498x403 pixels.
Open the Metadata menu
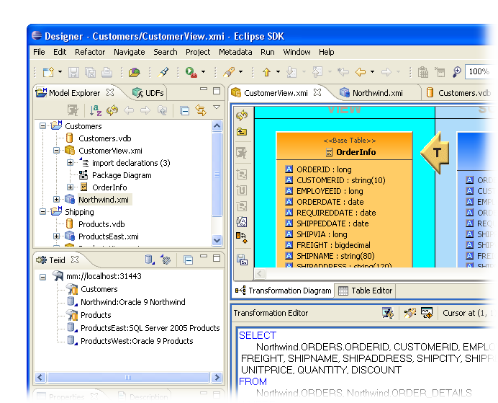pos(235,52)
